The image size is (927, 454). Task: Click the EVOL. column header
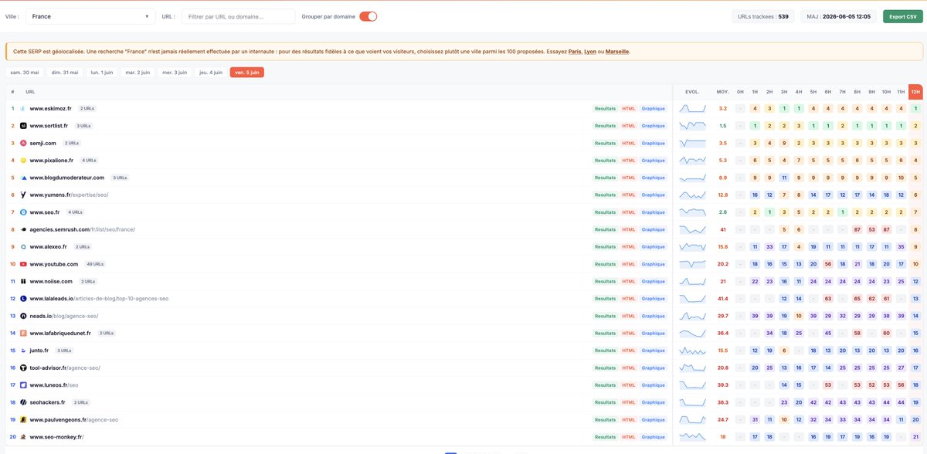[692, 92]
